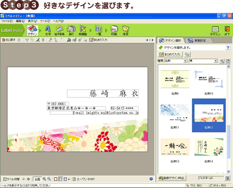Click the zoom out magnifier
This screenshot has height=188, width=233.
pos(49,179)
